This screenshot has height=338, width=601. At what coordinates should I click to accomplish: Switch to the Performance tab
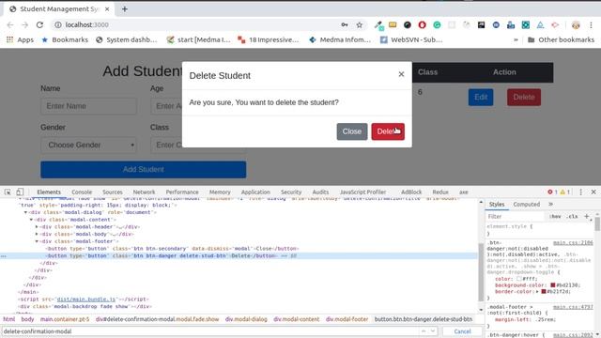182,192
